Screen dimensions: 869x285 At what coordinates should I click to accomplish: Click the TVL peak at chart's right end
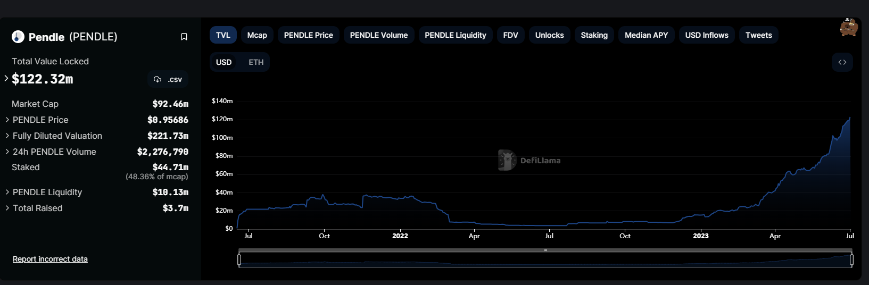click(x=849, y=118)
